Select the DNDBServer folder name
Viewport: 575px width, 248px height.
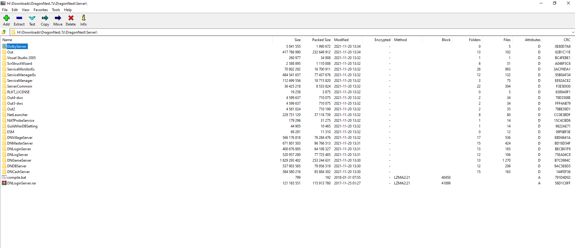[17, 166]
